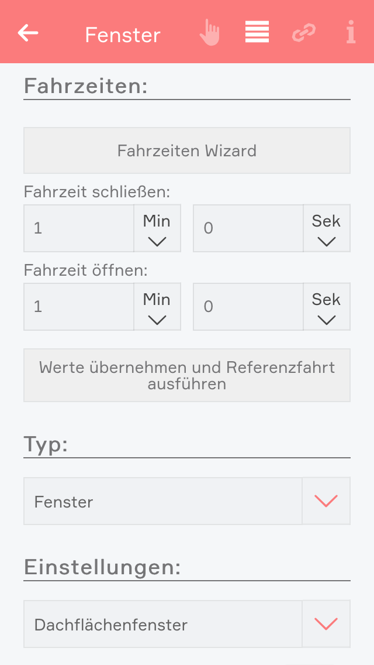
Task: Select the Typ field showing Fenster
Action: click(162, 501)
